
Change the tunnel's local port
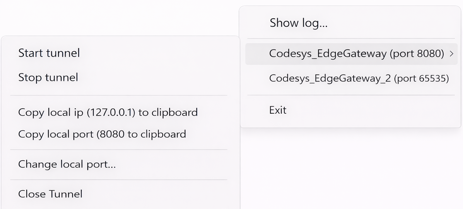pos(67,164)
